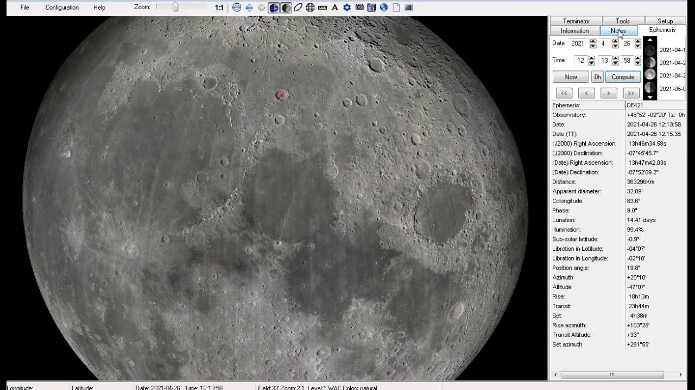Click the Now button
Image resolution: width=695 pixels, height=390 pixels.
[x=571, y=77]
